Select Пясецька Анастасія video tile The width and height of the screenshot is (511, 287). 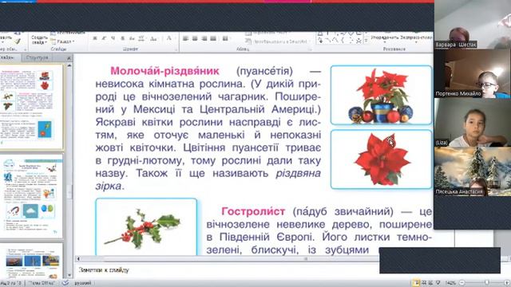(x=473, y=171)
